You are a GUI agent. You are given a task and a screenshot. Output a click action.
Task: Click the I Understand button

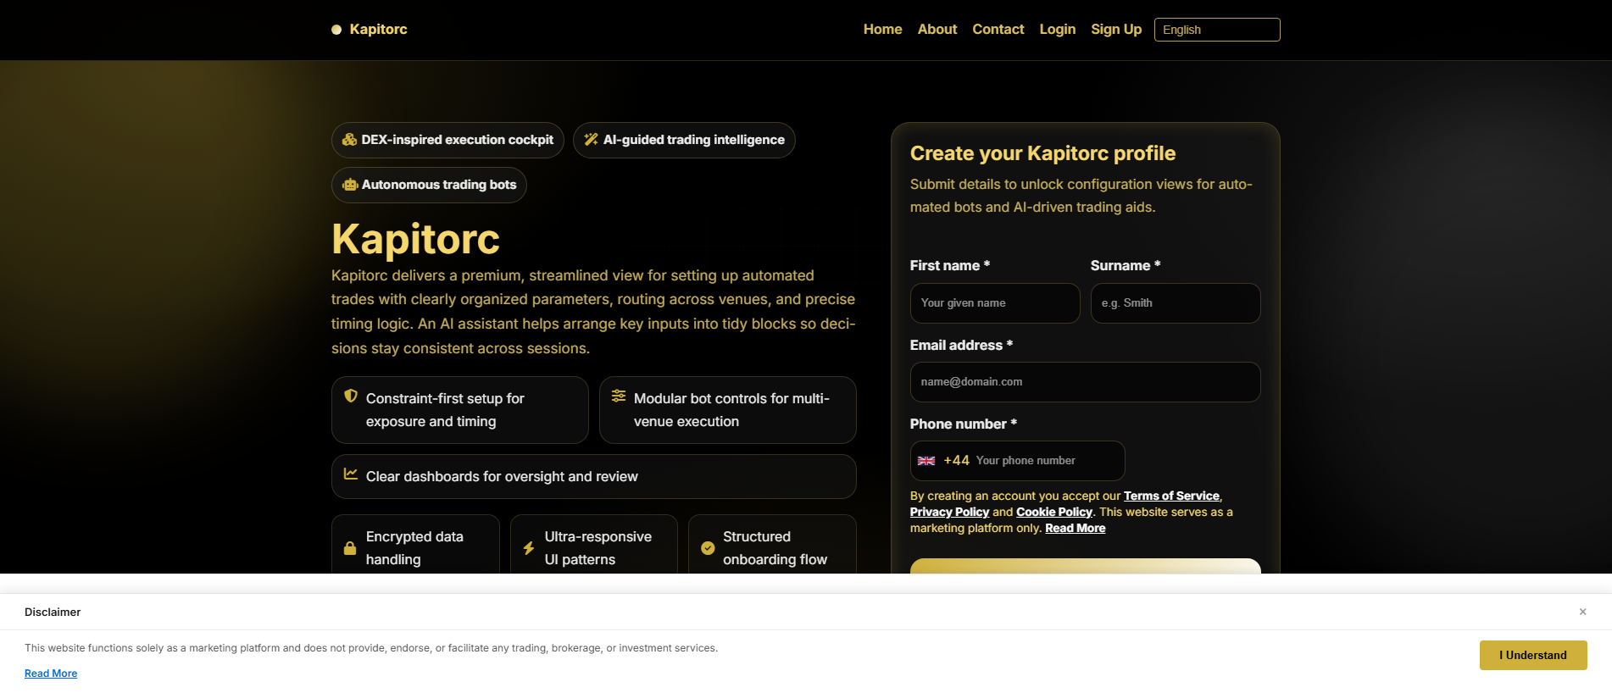[1533, 655]
